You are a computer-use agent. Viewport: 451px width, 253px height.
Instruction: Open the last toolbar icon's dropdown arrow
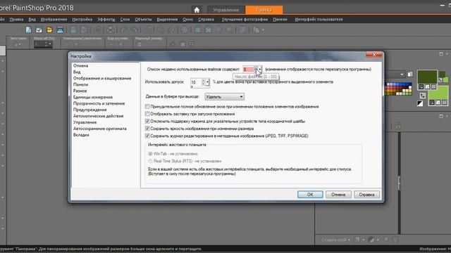(x=263, y=30)
